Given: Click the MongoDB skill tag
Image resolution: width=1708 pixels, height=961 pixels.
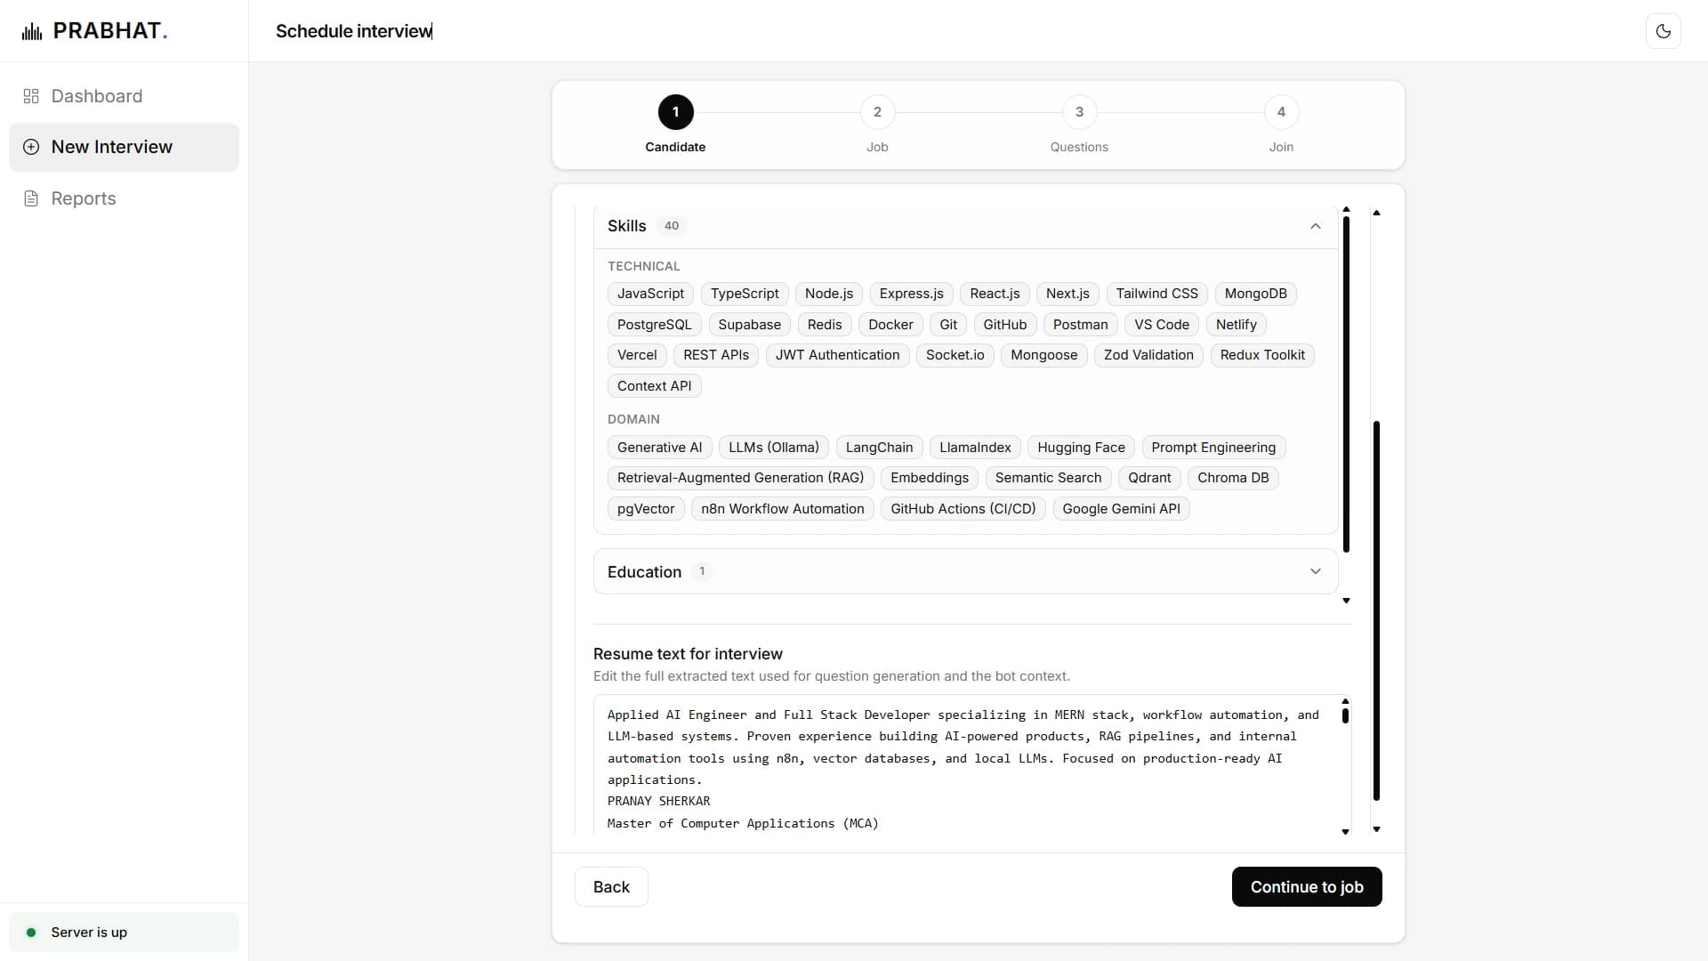Looking at the screenshot, I should pyautogui.click(x=1256, y=294).
